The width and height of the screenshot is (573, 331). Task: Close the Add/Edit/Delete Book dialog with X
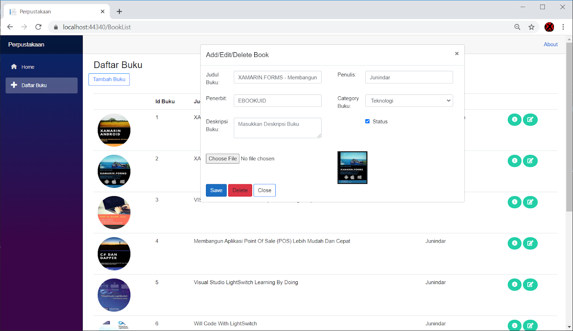click(457, 53)
